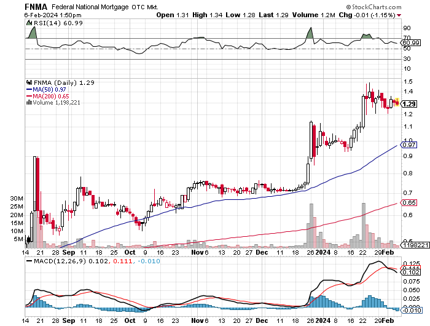
Task: Click the red 0.111 MACD signal value
Action: (x=123, y=261)
